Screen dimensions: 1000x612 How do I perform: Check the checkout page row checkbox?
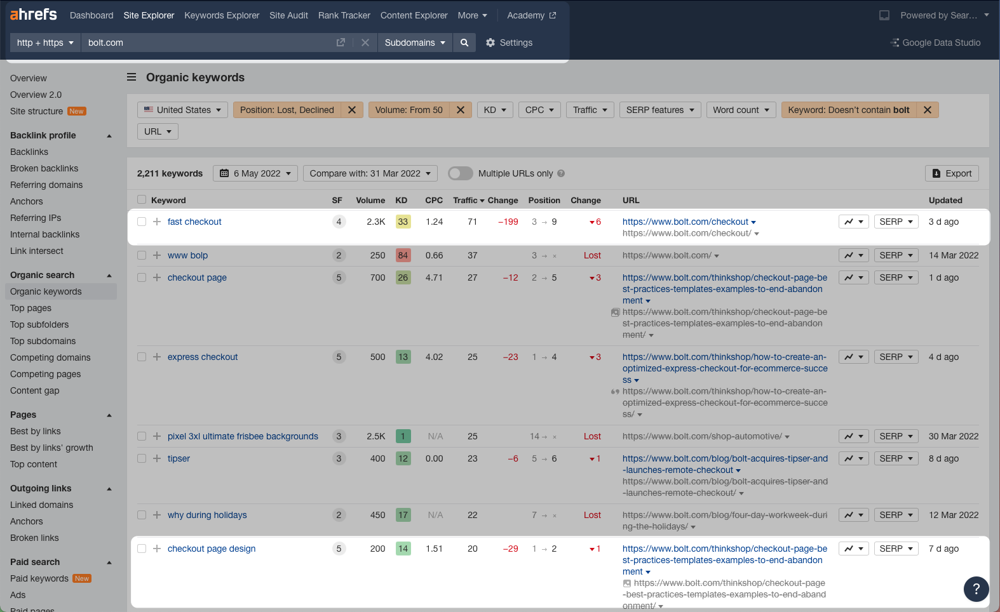142,277
